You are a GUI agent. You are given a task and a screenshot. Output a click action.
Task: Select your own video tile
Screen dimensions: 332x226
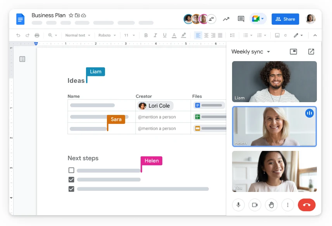pos(274,171)
